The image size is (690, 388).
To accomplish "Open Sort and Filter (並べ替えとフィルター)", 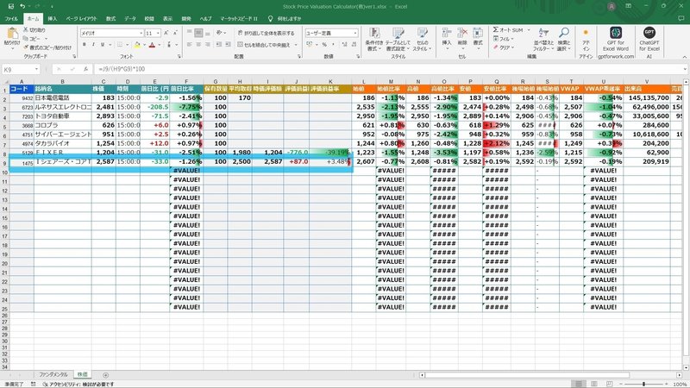I will tap(544, 39).
